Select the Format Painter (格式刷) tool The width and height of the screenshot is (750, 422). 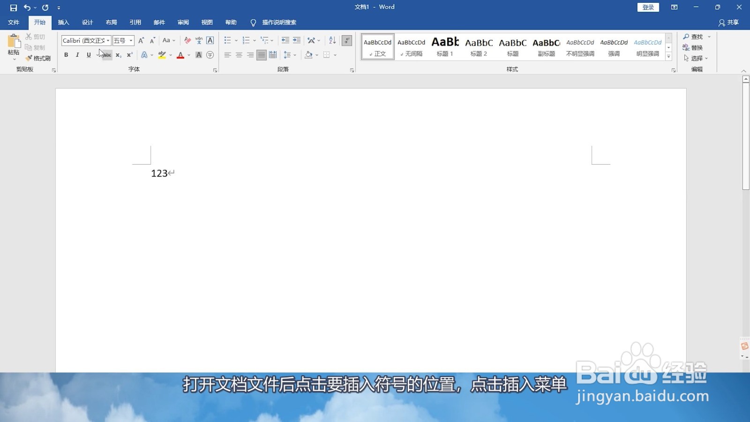pos(38,58)
